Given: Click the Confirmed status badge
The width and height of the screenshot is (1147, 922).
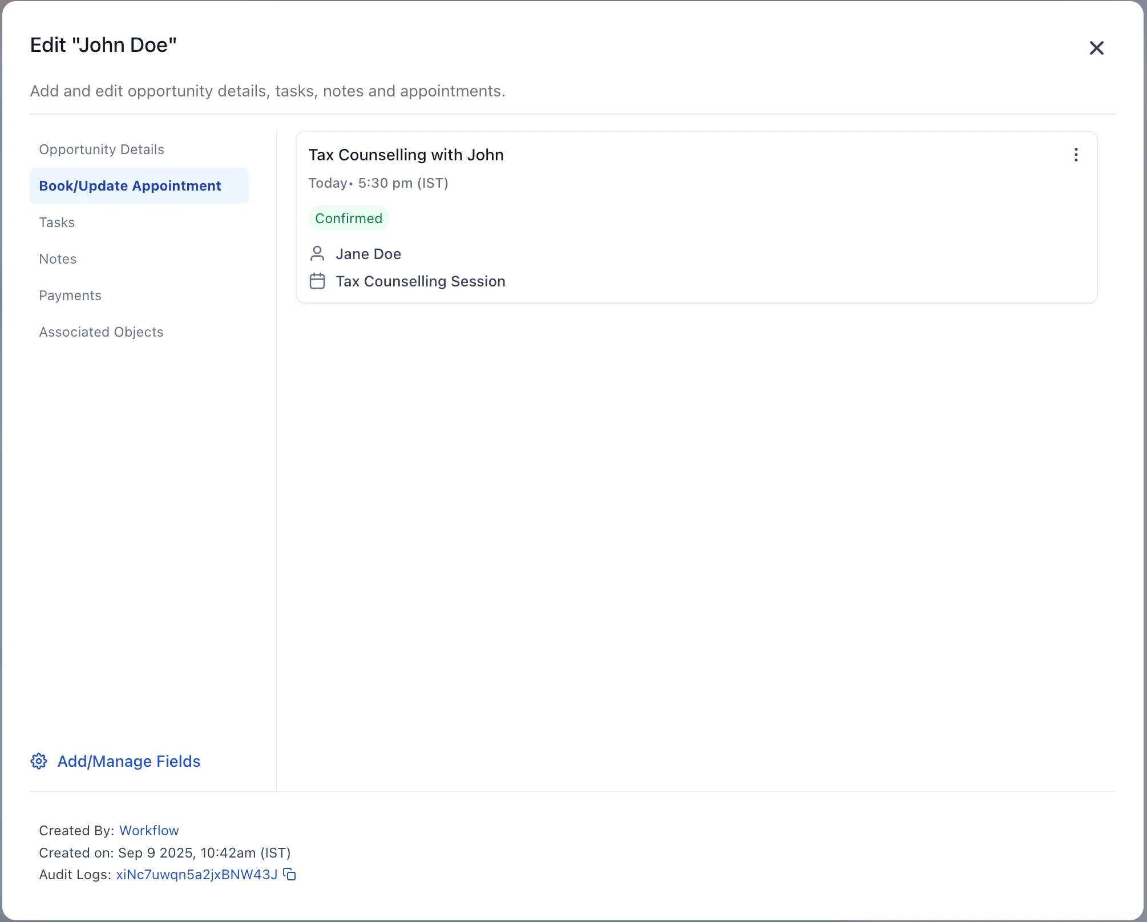Looking at the screenshot, I should [349, 217].
